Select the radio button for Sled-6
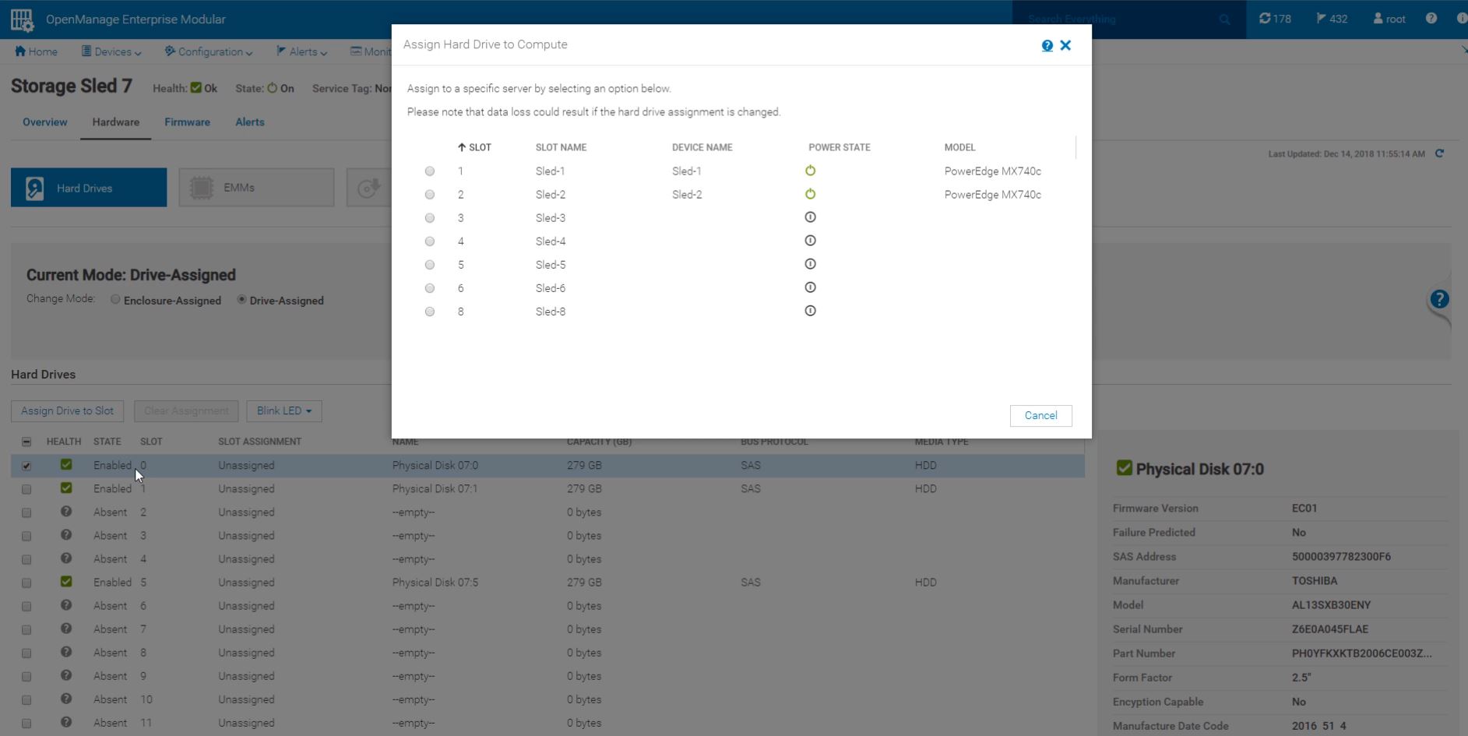The image size is (1468, 736). point(430,288)
